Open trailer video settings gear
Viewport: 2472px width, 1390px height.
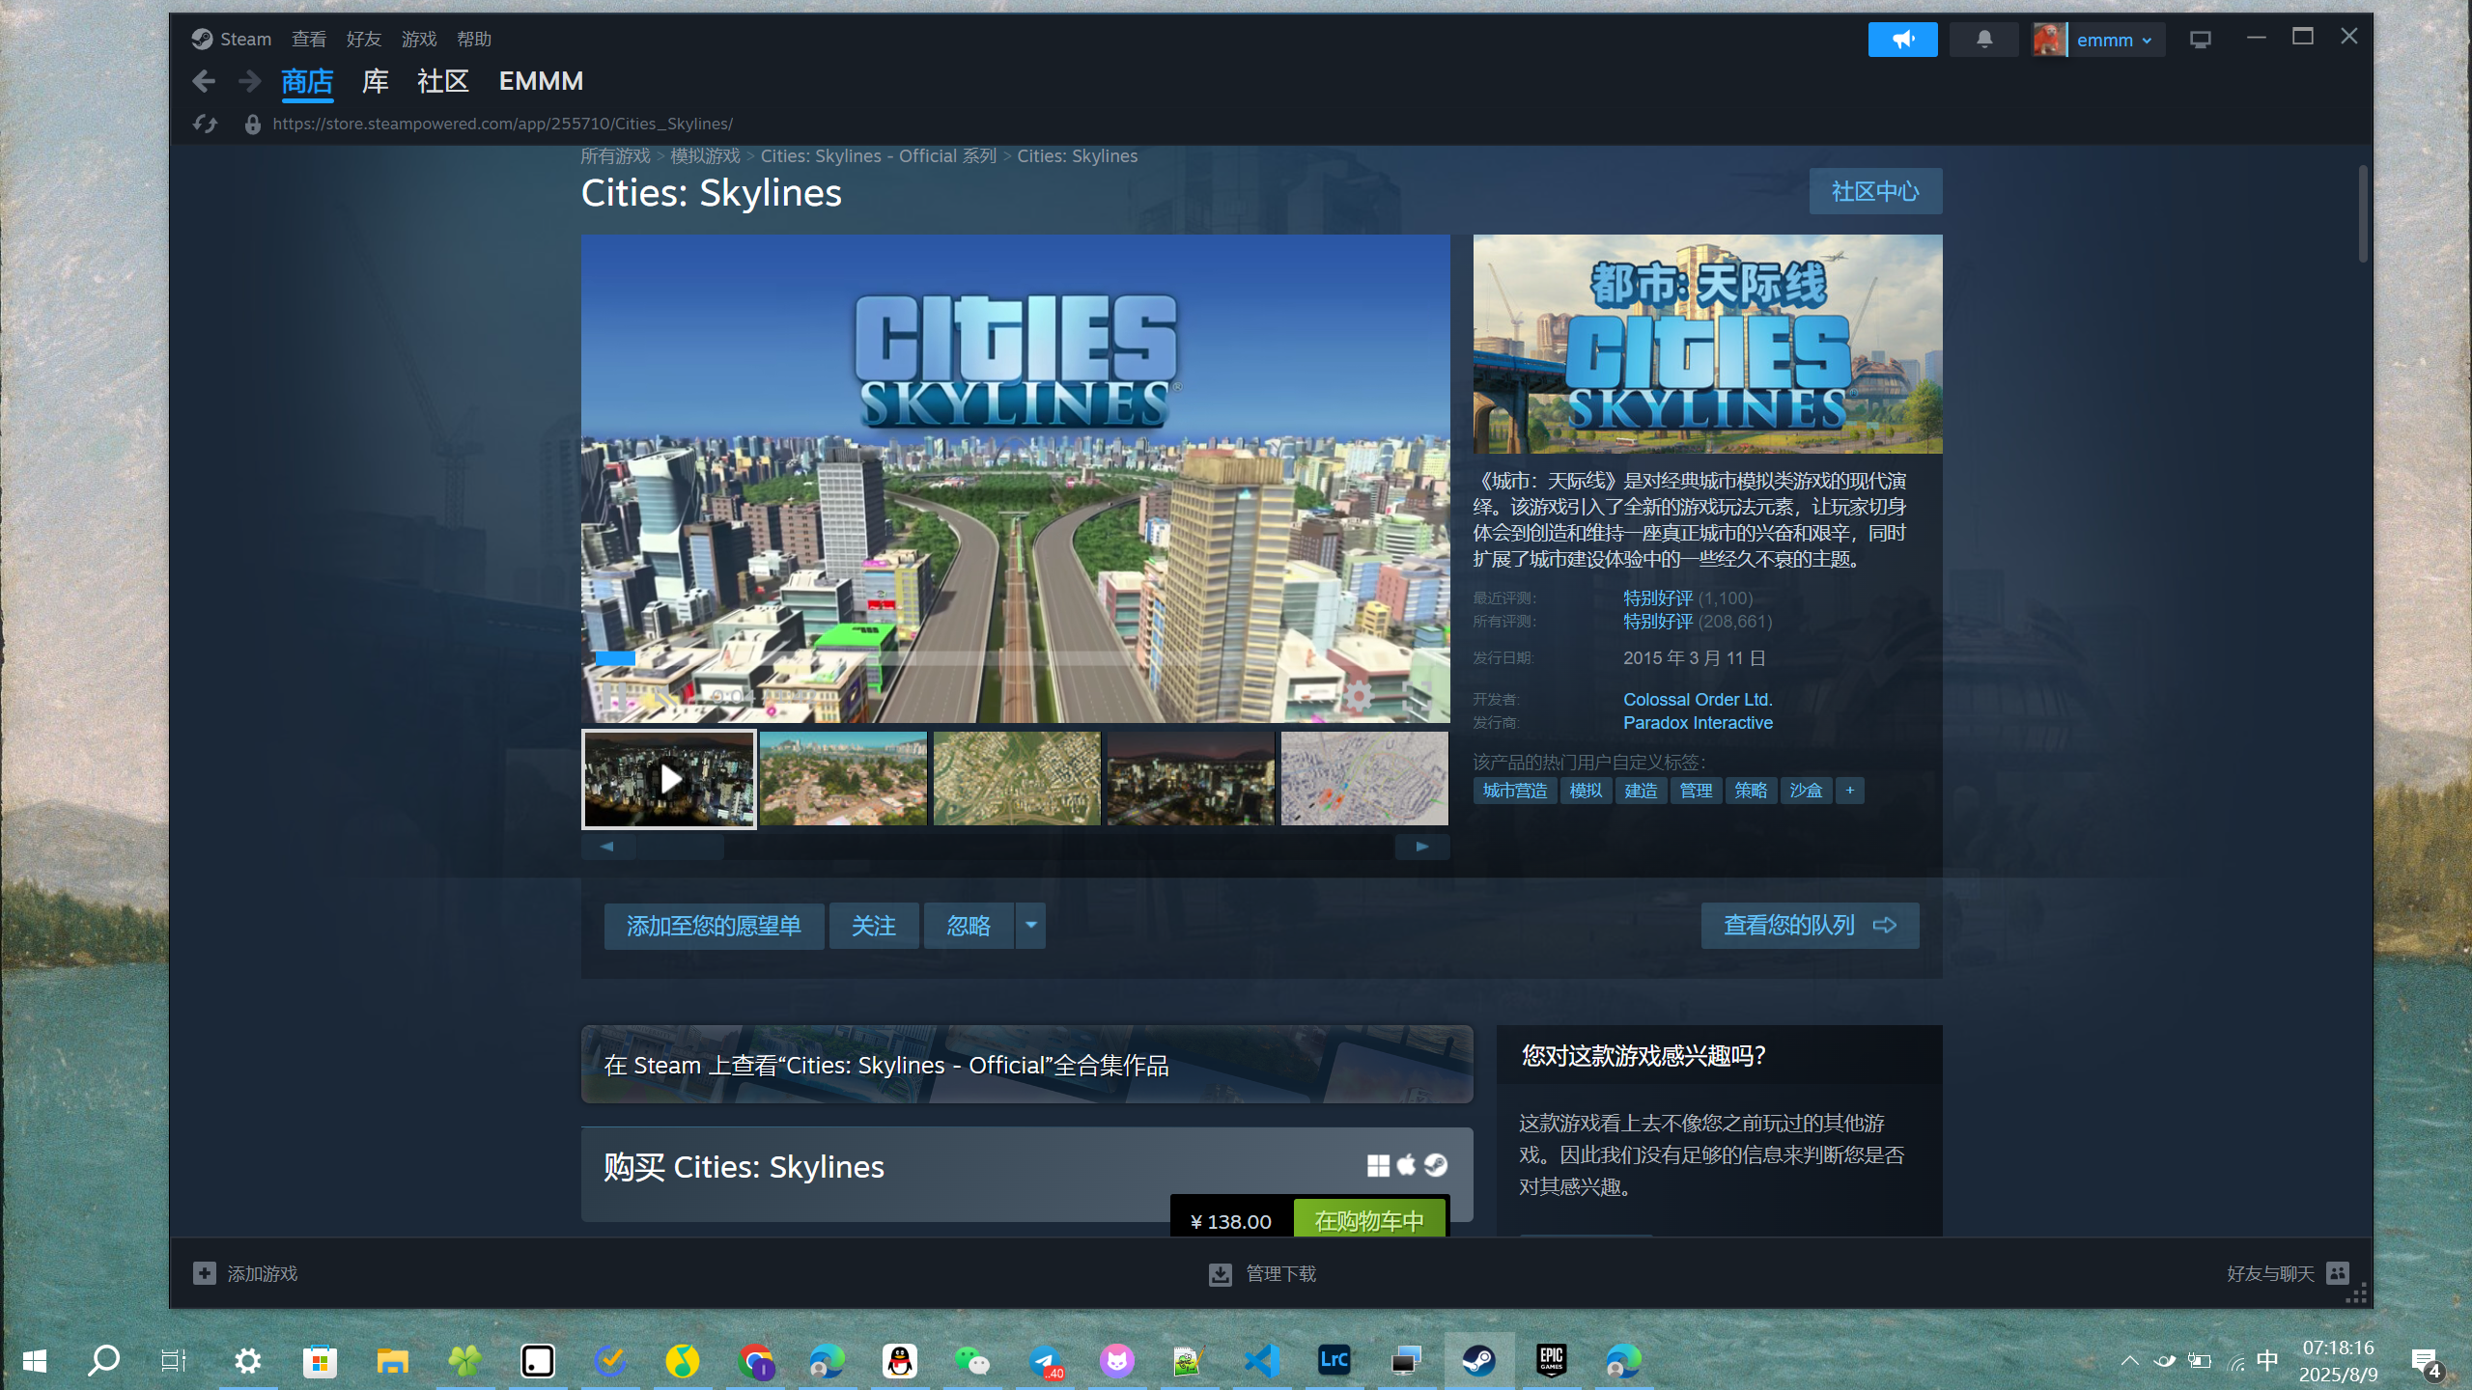point(1358,696)
